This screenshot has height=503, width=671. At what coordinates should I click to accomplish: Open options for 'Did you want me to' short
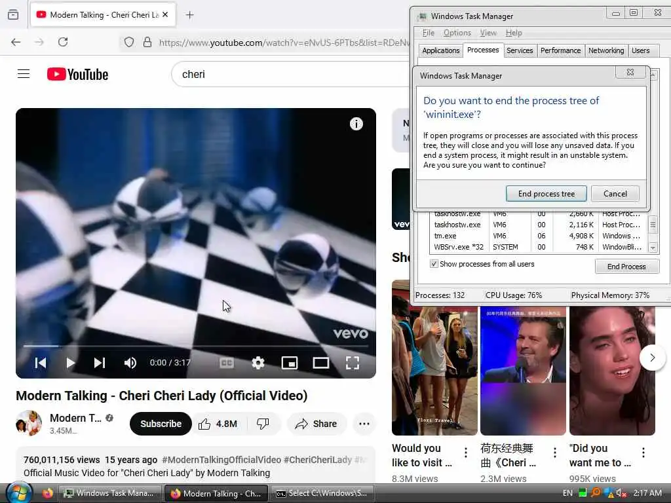pos(643,453)
